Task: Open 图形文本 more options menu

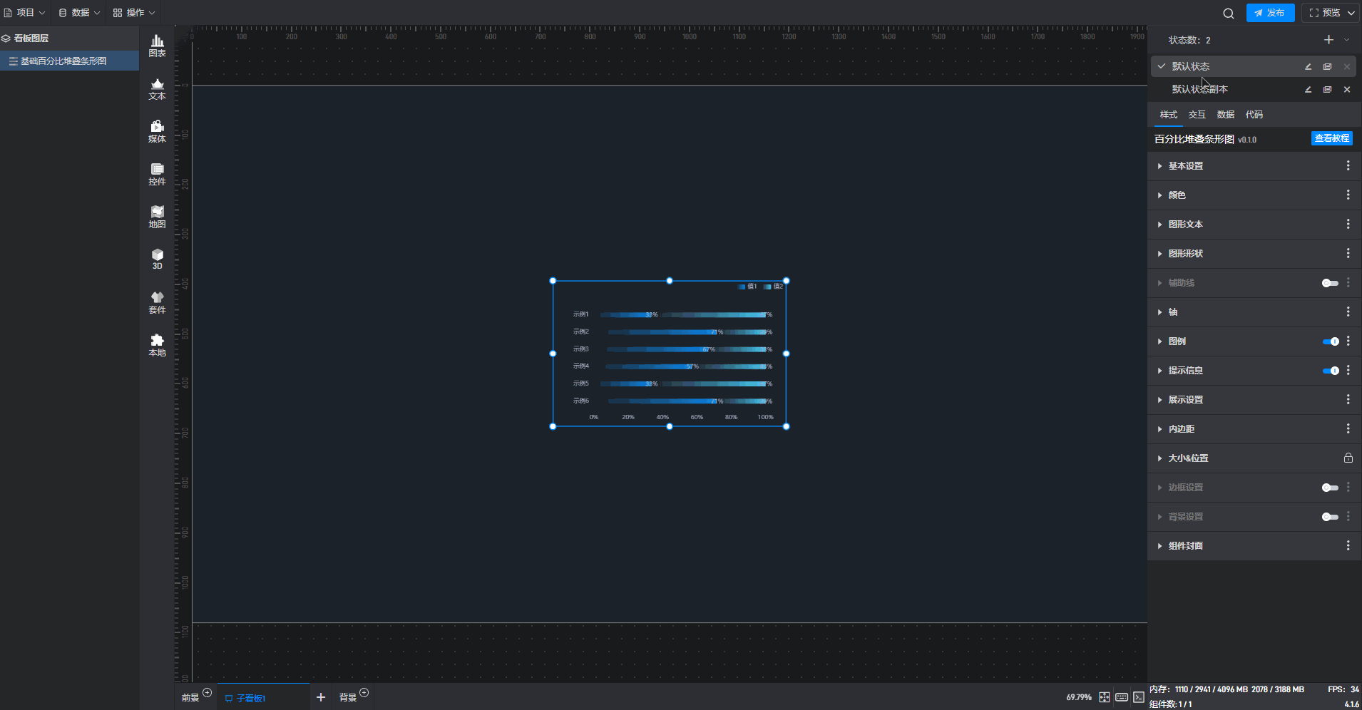Action: [x=1348, y=225]
